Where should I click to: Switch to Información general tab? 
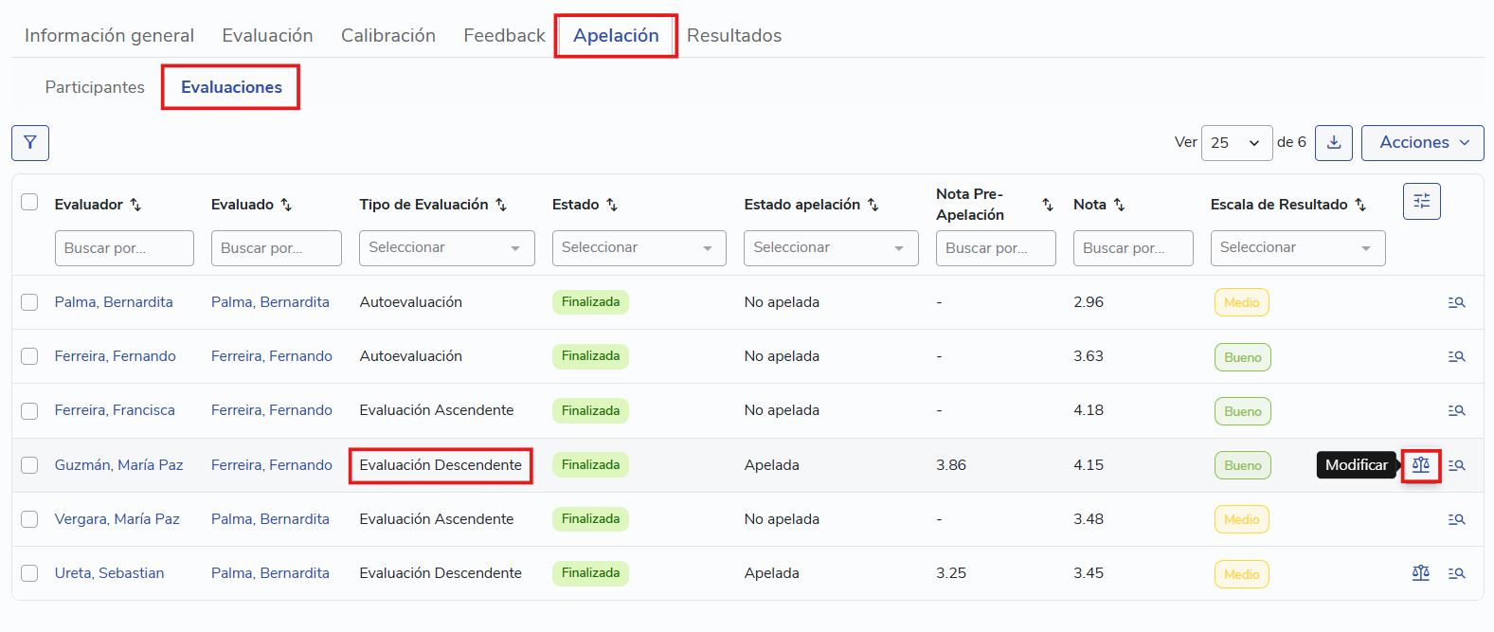pos(109,36)
